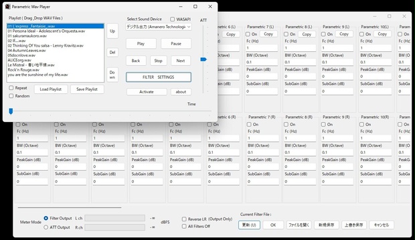This screenshot has height=240, width=415.
Task: Check All Filters Off
Action: (184, 226)
